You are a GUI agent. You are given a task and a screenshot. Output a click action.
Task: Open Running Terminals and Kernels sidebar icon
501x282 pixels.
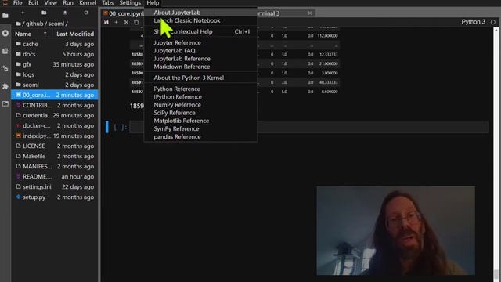[x=5, y=33]
